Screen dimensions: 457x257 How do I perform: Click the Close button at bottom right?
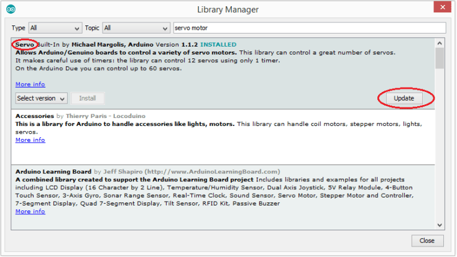click(x=427, y=241)
